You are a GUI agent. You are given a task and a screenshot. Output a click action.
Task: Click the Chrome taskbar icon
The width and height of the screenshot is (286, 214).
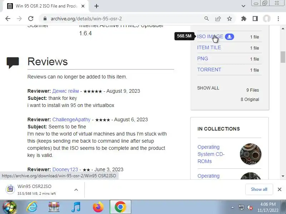[120, 207]
